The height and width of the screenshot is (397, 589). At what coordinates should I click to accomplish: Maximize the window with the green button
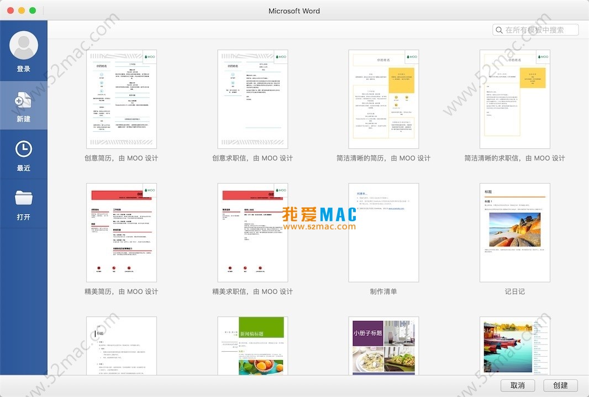tap(33, 10)
